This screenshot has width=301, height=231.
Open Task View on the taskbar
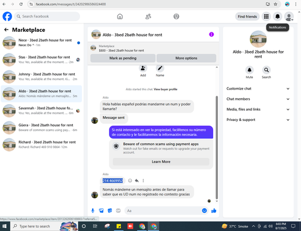95,226
